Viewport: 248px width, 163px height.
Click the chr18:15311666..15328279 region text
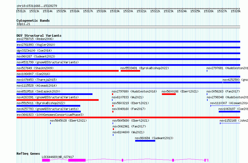click(x=37, y=6)
